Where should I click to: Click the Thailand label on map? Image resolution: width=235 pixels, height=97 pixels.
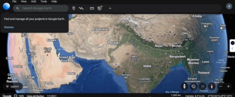tap(203, 73)
